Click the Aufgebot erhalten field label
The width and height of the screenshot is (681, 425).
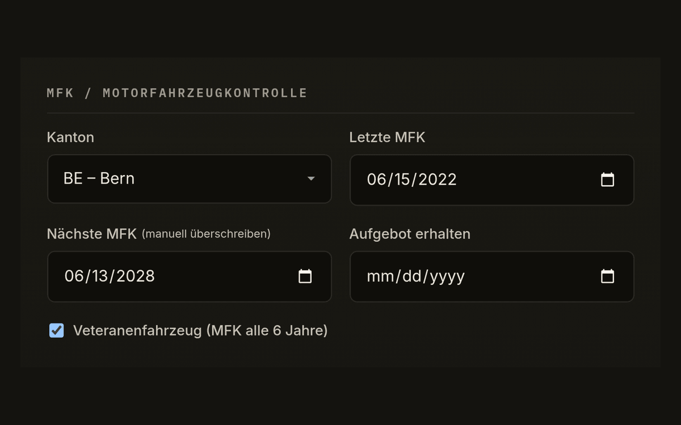(410, 233)
